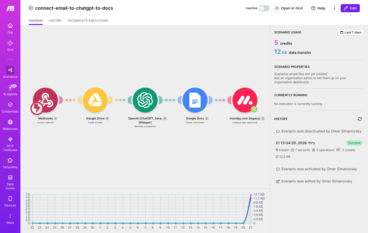Click the 'Create a Folder' label under Google Drive
Image resolution: width=368 pixels, height=233 pixels.
tap(95, 122)
